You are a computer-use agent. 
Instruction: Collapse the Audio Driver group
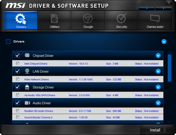click(158, 103)
